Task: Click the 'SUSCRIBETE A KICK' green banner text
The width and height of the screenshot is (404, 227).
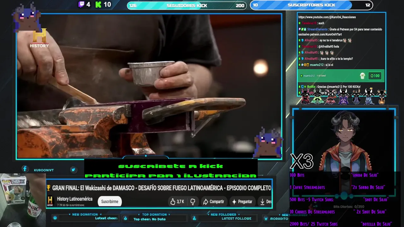Action: click(x=171, y=166)
